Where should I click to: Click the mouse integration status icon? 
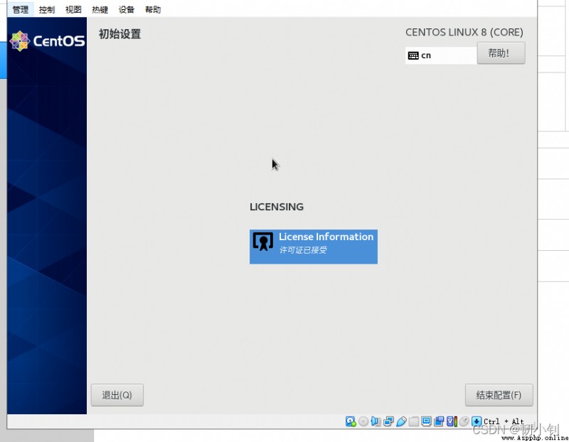464,421
